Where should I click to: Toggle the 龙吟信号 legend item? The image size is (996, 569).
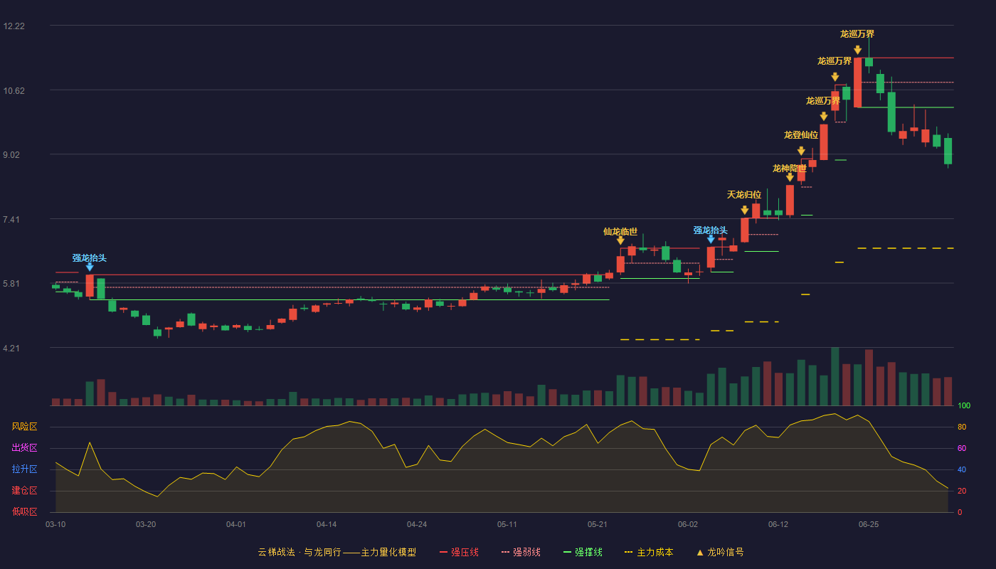(x=720, y=552)
